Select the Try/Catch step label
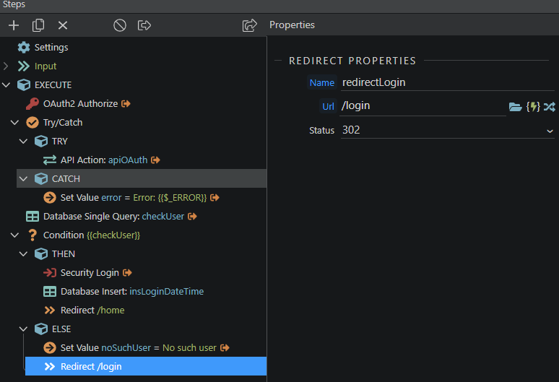 pos(63,123)
